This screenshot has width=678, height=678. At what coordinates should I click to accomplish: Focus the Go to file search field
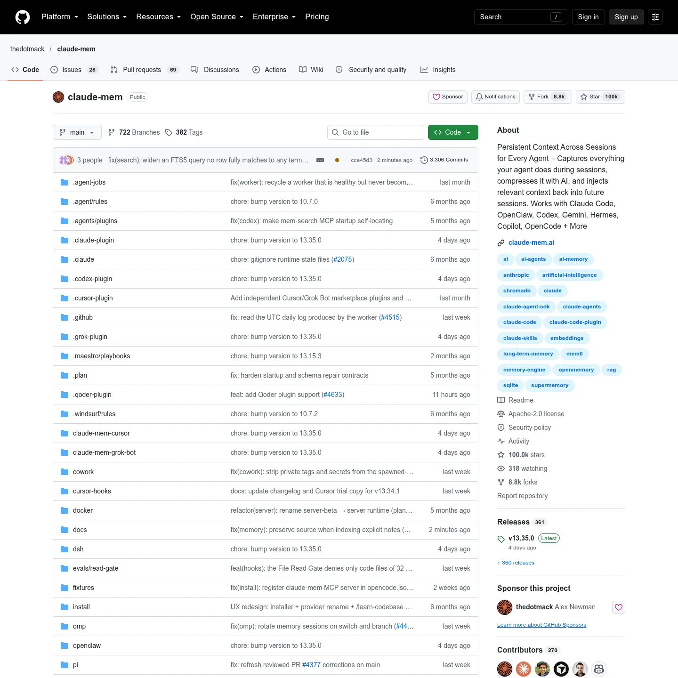376,132
